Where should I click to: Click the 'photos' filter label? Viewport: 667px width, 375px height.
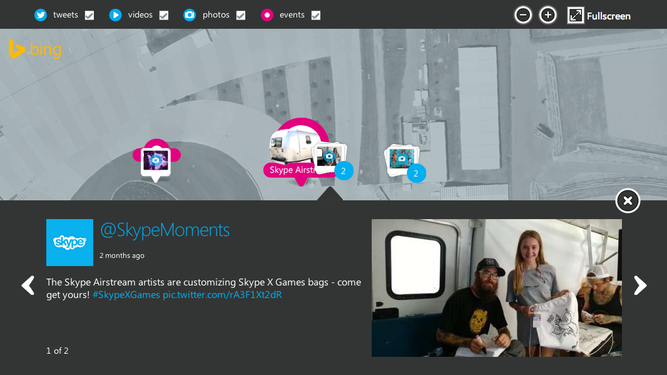click(x=216, y=15)
